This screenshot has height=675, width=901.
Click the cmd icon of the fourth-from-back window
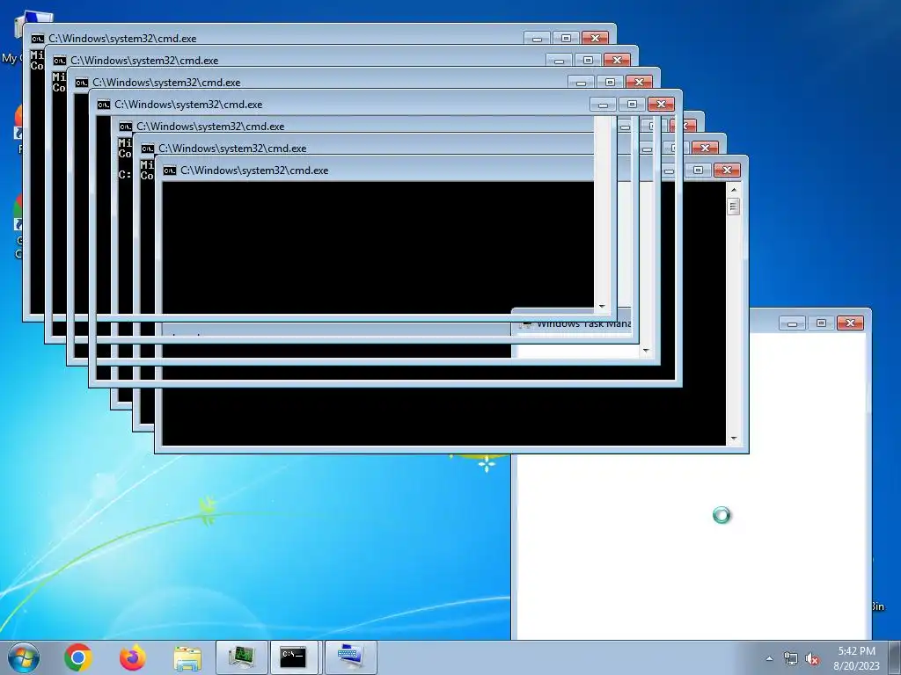tap(104, 105)
